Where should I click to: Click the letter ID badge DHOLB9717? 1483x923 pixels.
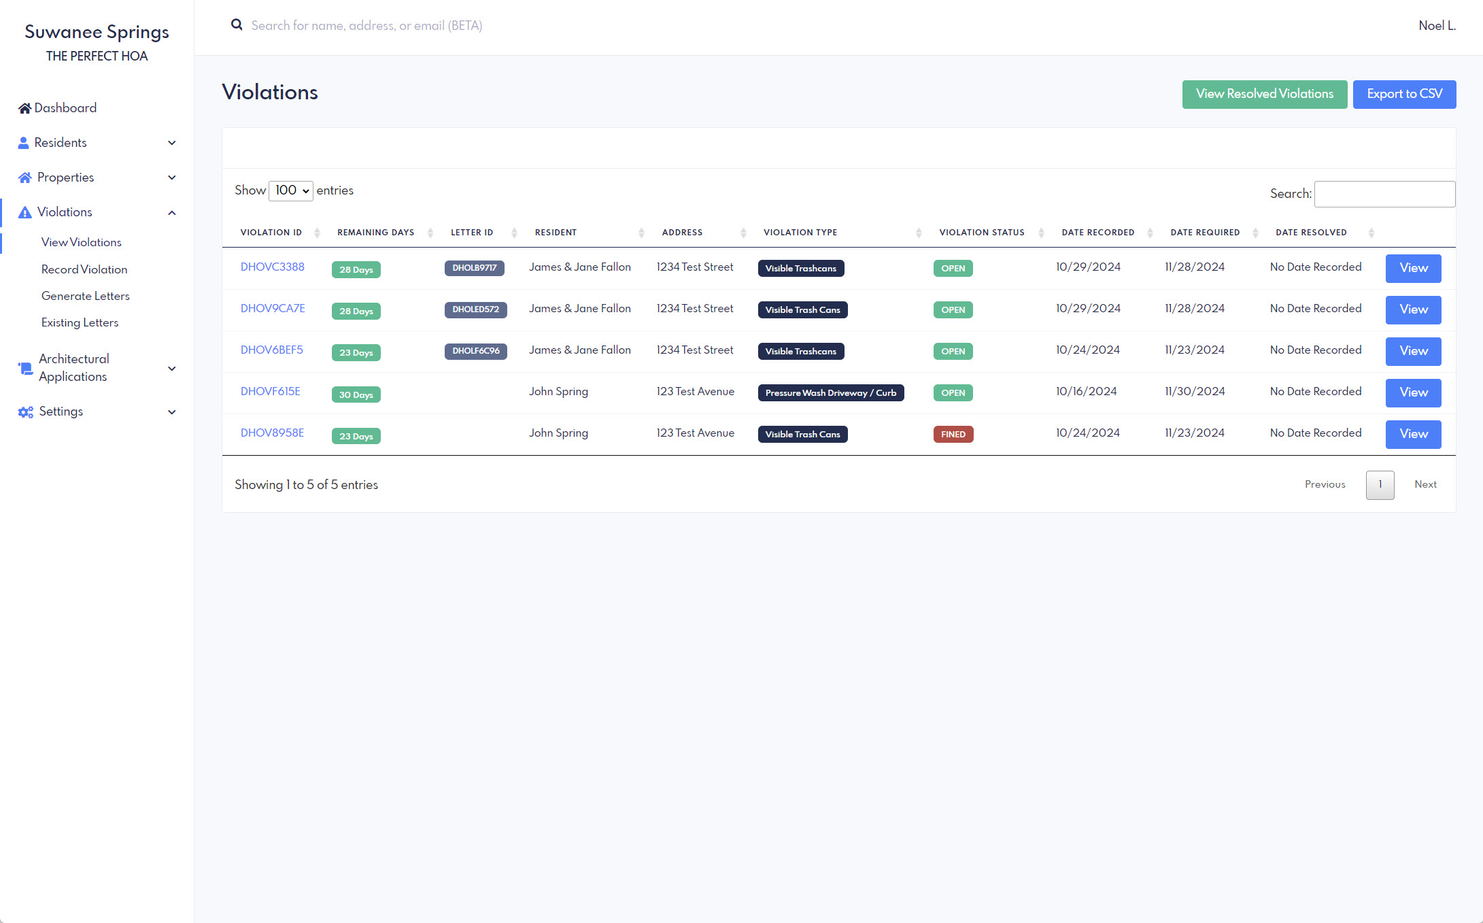point(474,269)
